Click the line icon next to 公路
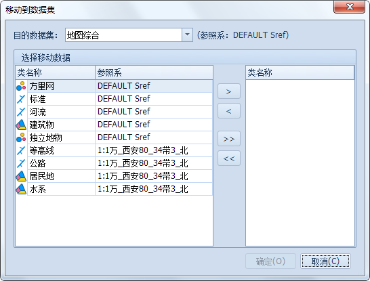This screenshot has height=281, width=370. [21, 163]
